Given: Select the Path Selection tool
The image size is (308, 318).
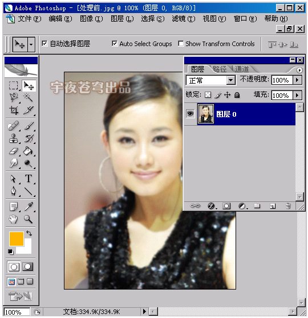Looking at the screenshot, I should (x=14, y=179).
